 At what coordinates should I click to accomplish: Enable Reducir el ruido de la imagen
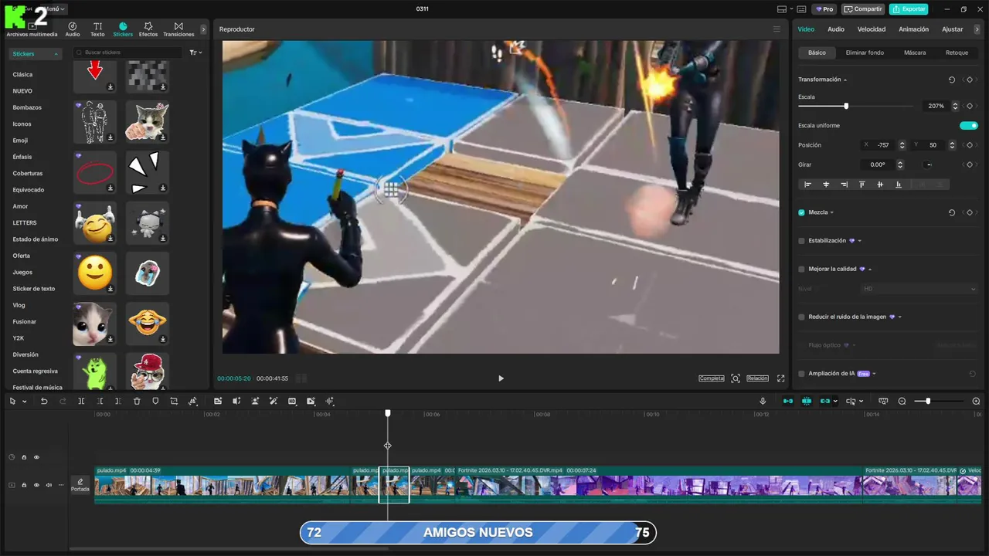tap(801, 317)
